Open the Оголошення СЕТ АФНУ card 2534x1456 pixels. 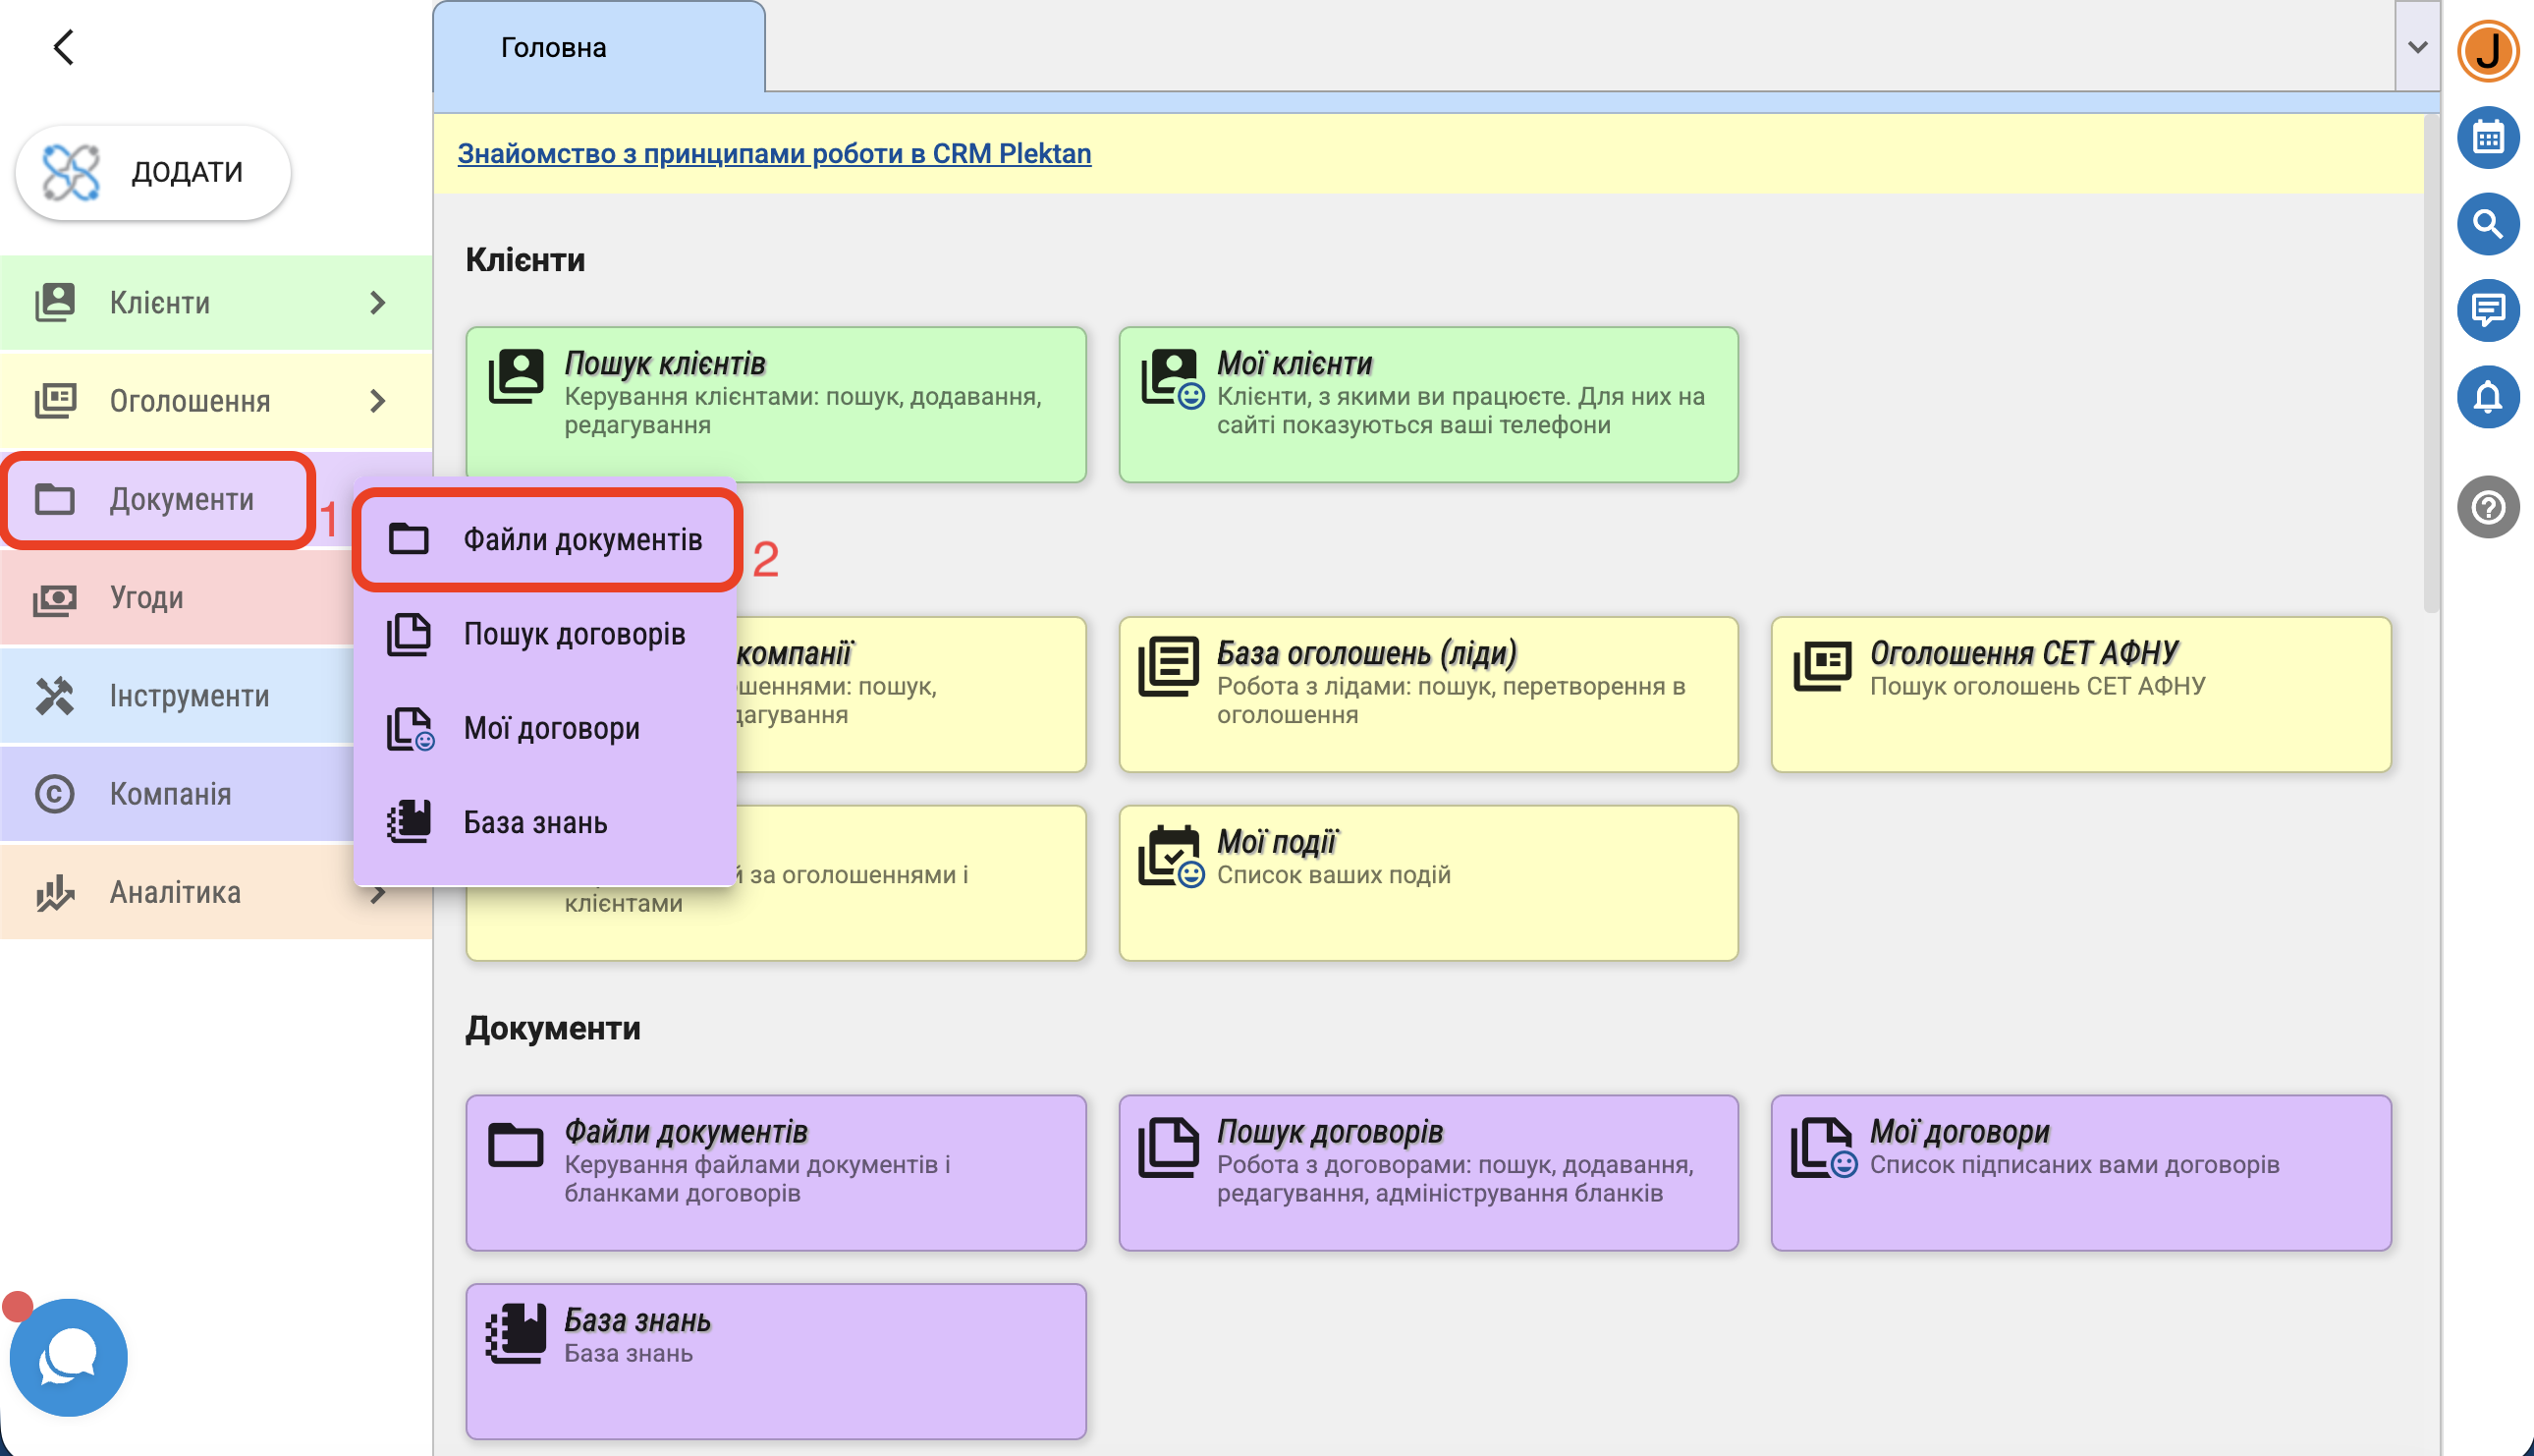point(2080,694)
